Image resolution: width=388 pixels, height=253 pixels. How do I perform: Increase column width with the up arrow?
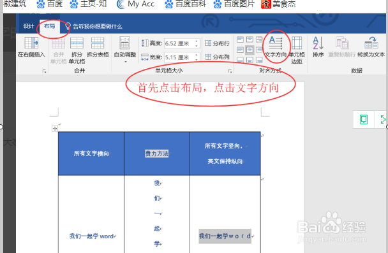197,55
